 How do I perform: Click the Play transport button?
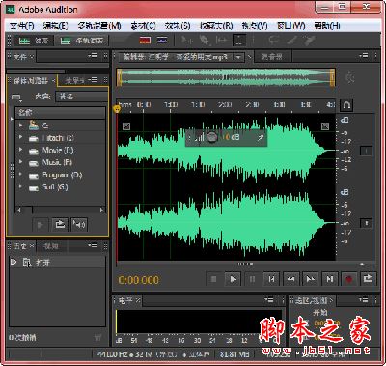pyautogui.click(x=233, y=279)
